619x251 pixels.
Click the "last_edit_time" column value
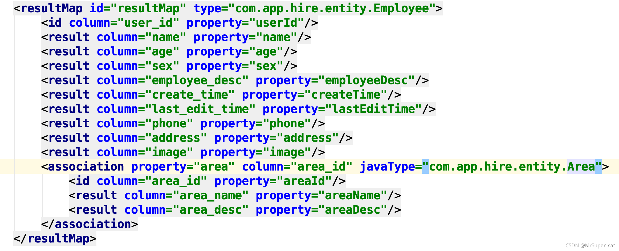pos(200,109)
